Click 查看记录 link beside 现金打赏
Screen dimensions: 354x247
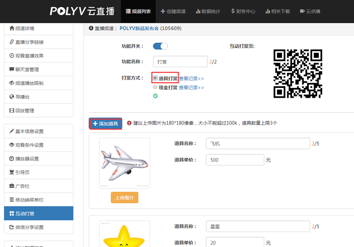tap(191, 87)
